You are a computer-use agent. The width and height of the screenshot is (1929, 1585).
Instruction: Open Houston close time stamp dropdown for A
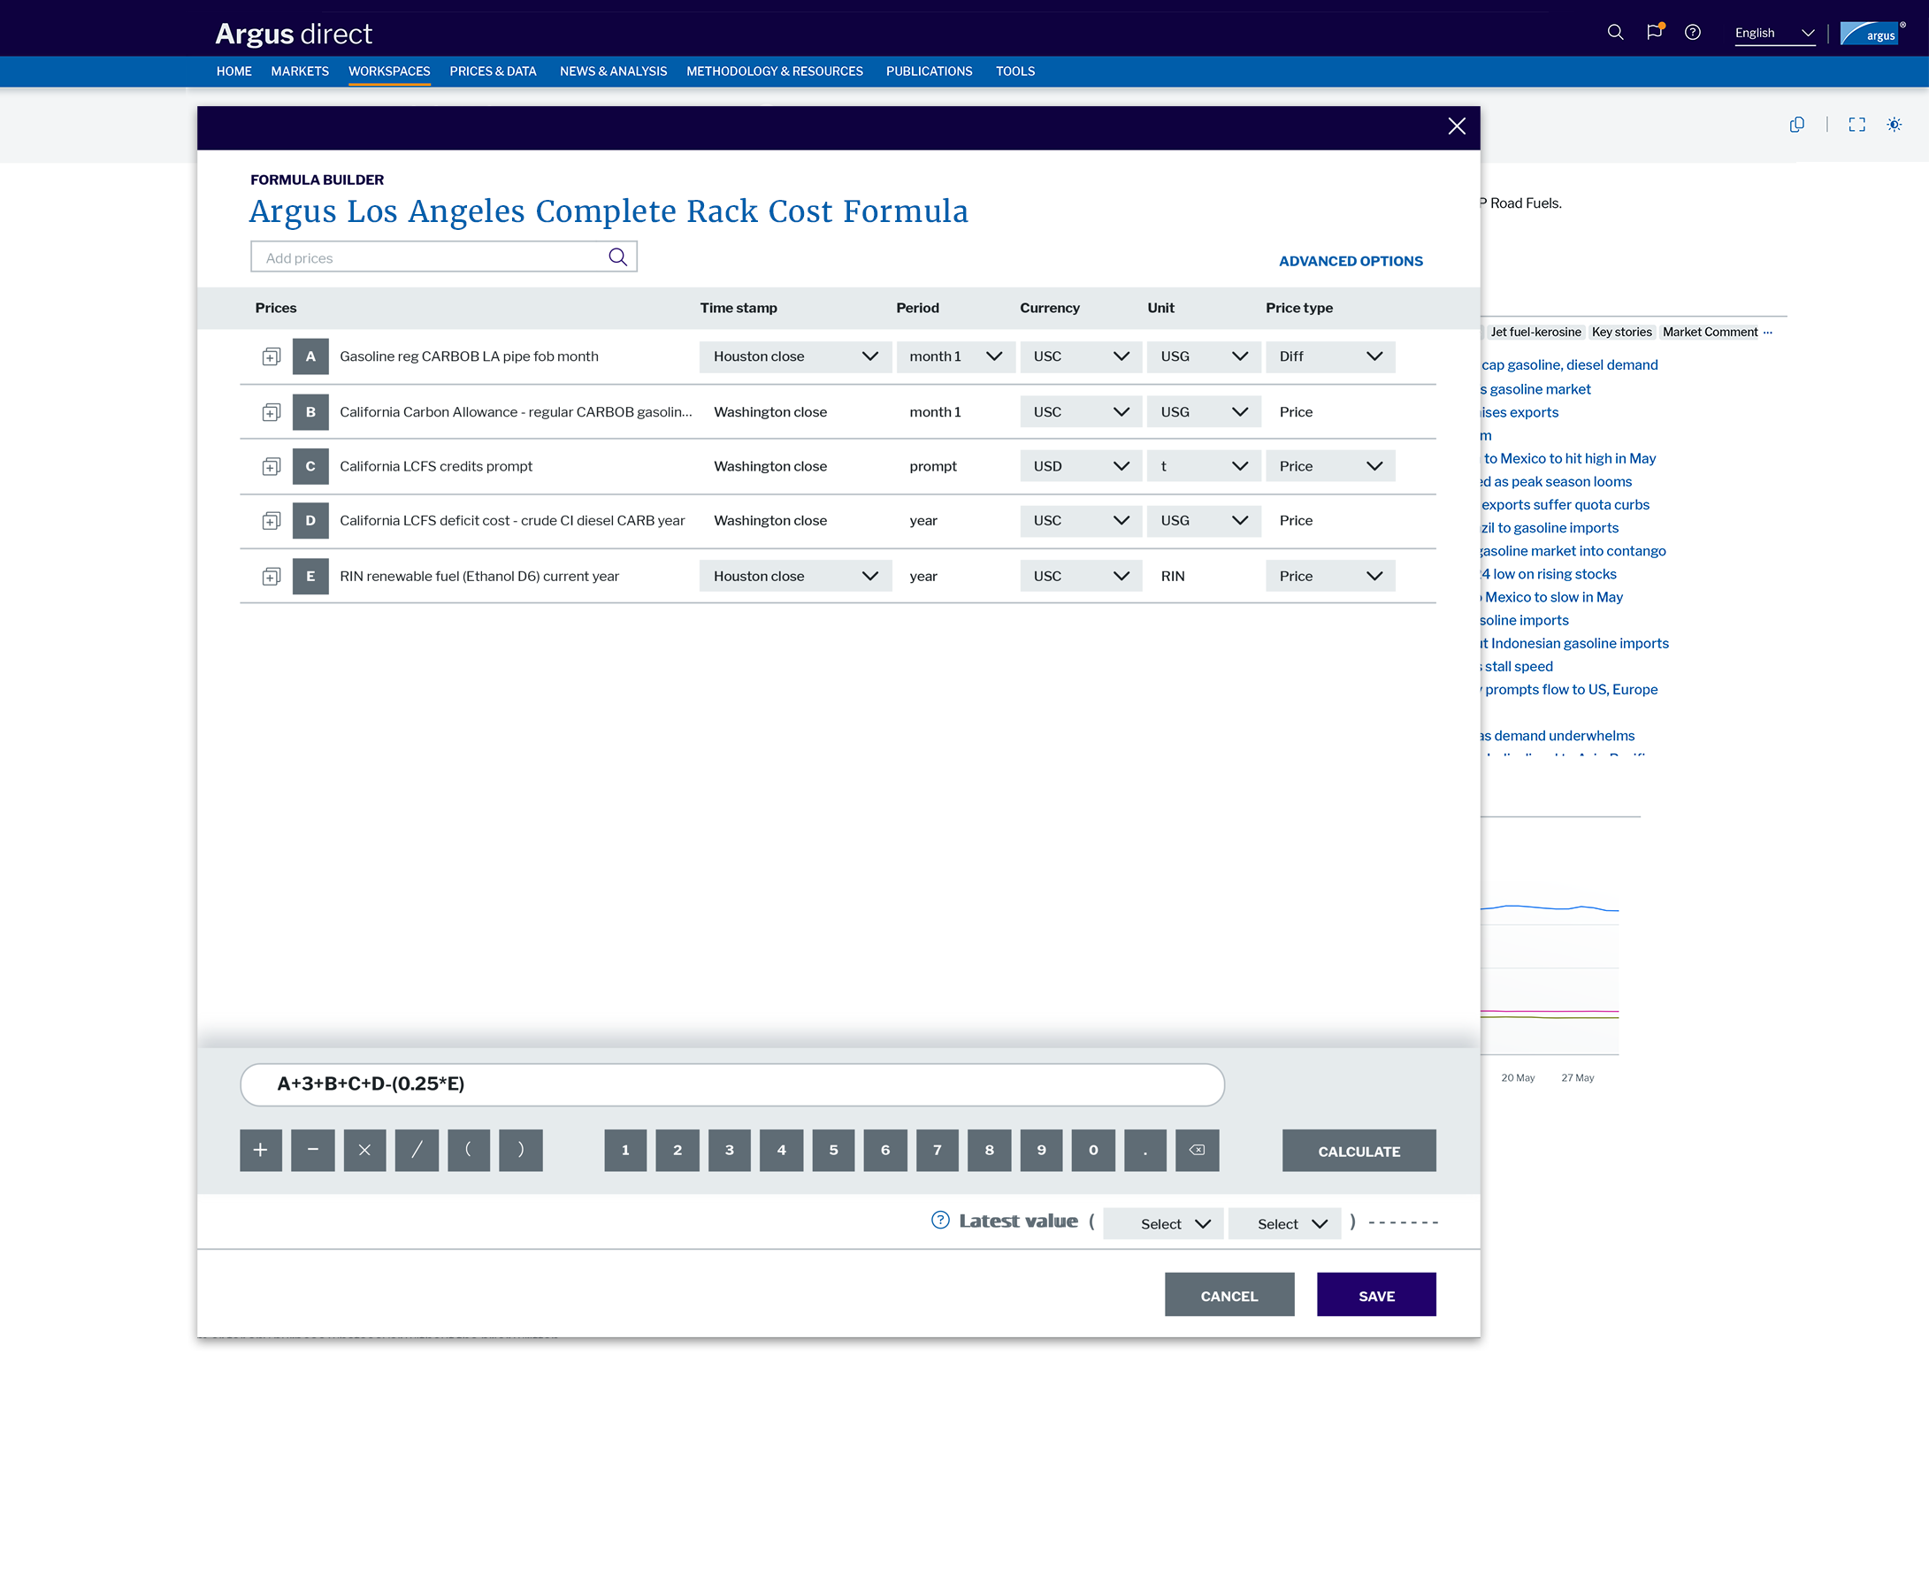click(x=794, y=357)
